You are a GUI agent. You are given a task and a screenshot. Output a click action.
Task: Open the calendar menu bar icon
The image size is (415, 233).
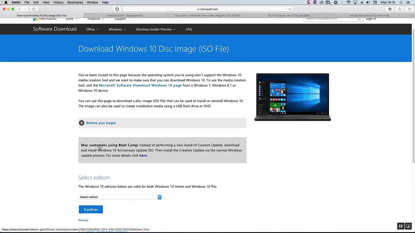(x=375, y=2)
